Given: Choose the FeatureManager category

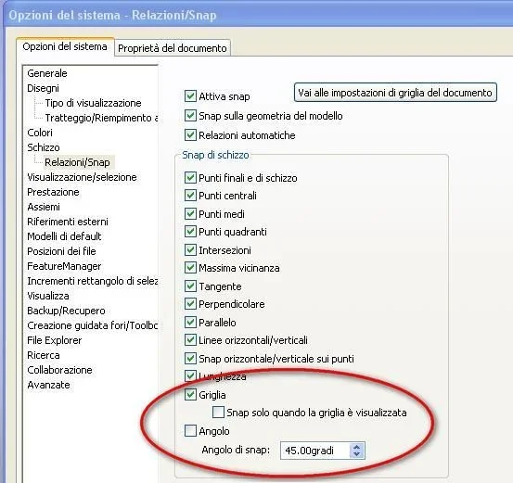Looking at the screenshot, I should 64,266.
